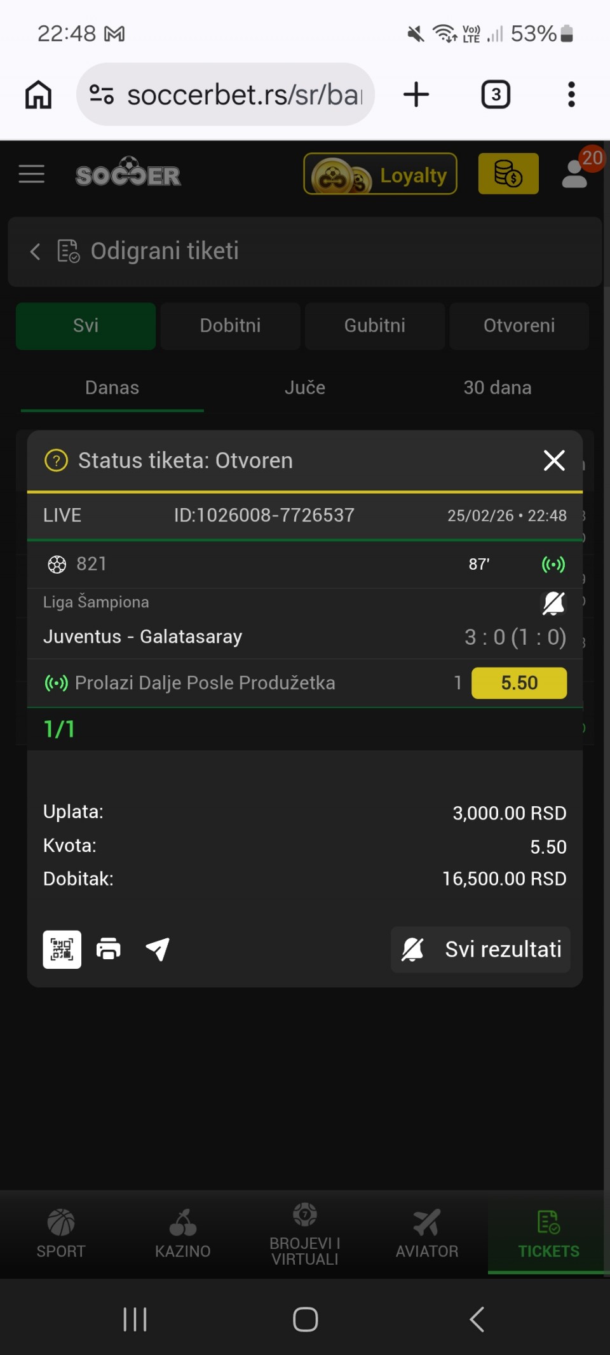Open the KAZINO section
The image size is (610, 1355).
[x=183, y=1234]
